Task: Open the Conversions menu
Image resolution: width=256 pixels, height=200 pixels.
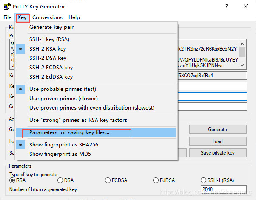Action: [x=47, y=17]
